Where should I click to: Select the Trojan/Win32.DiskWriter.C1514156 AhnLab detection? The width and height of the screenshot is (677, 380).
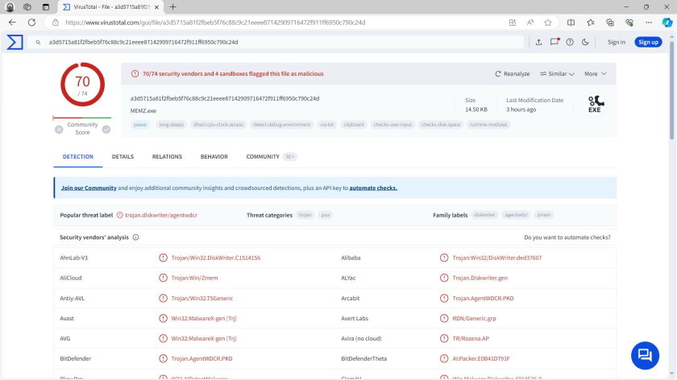click(215, 258)
